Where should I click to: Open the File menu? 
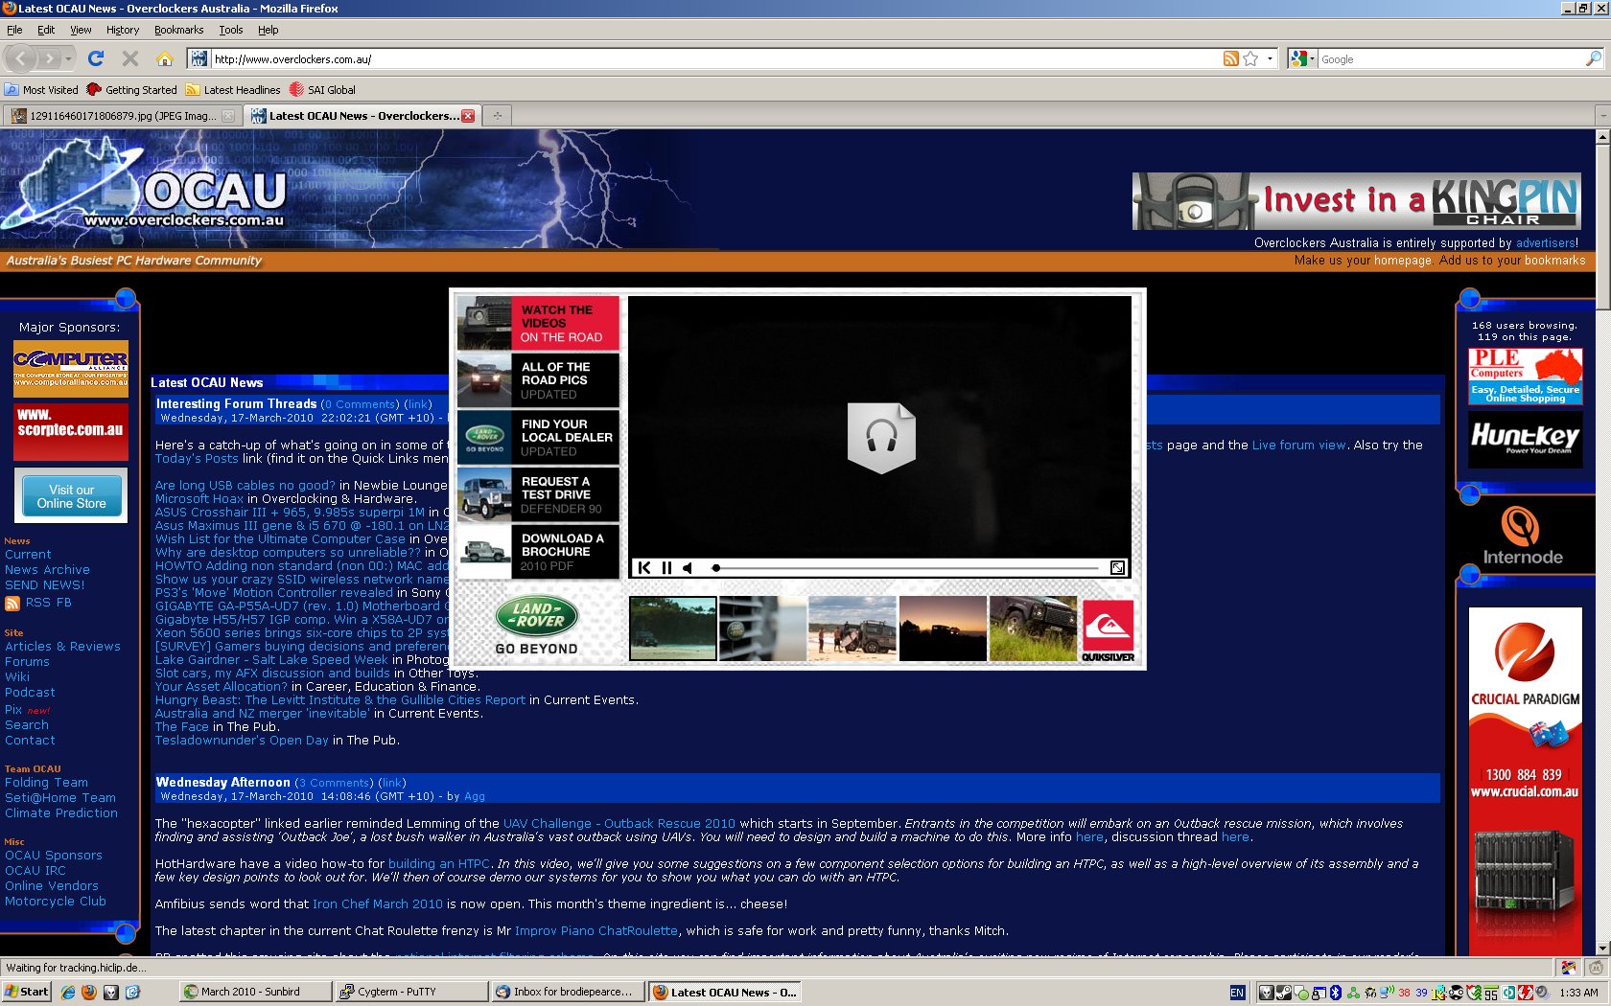pos(14,30)
